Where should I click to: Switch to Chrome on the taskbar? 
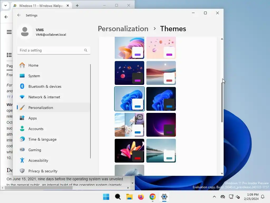coord(153,197)
